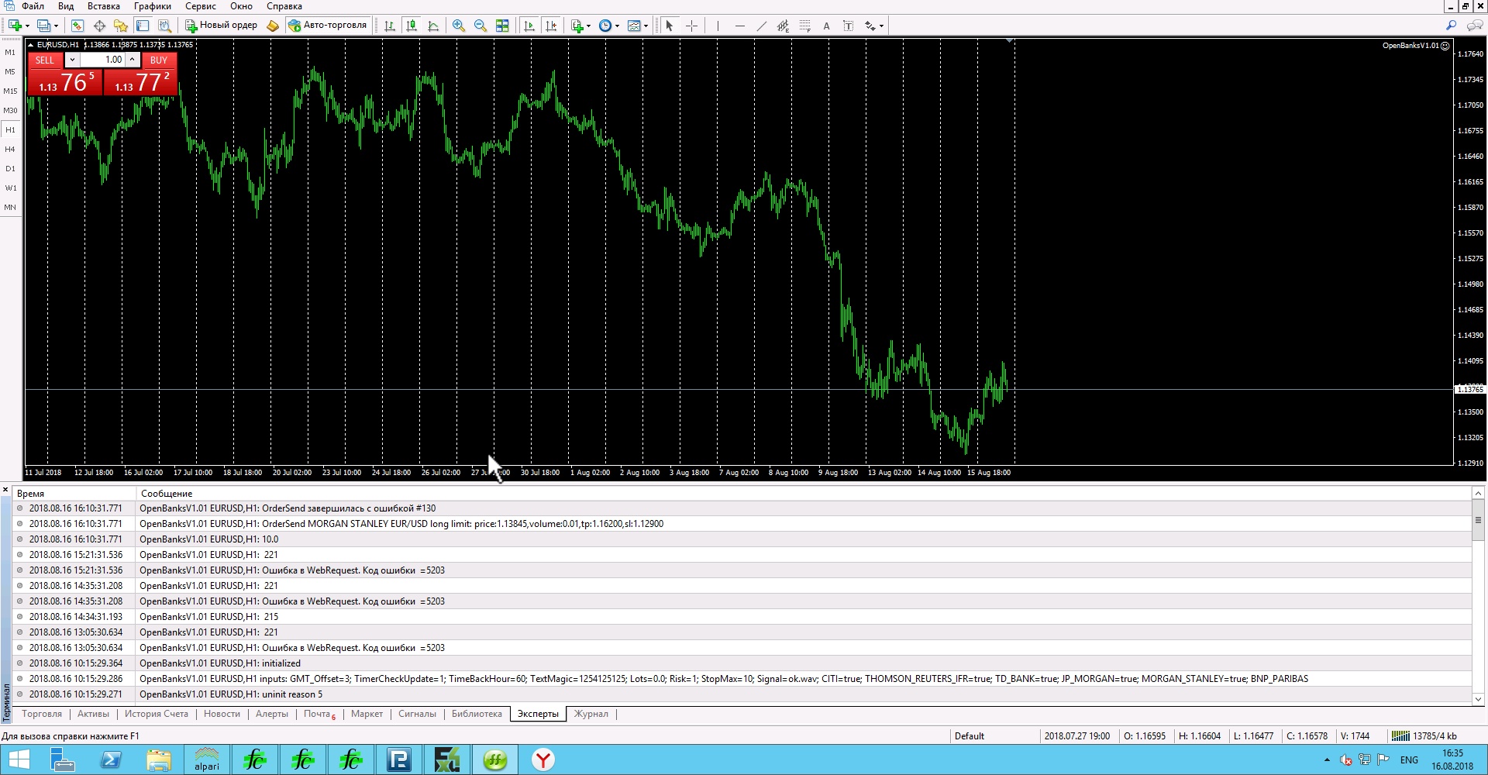
Task: Open the Strategy Tester magnifier icon
Action: click(x=164, y=26)
